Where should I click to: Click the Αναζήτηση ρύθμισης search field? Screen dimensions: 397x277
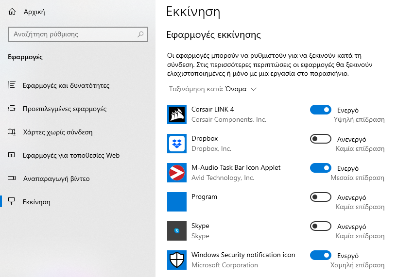pos(77,34)
